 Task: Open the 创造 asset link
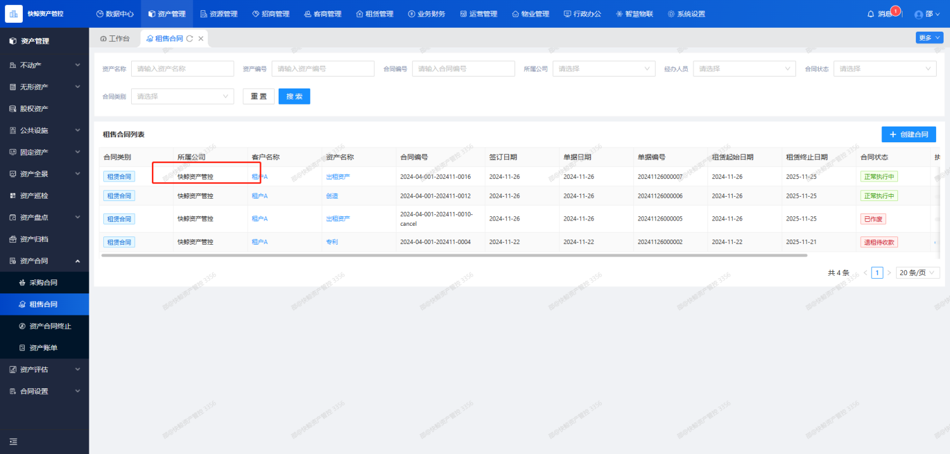pos(332,196)
